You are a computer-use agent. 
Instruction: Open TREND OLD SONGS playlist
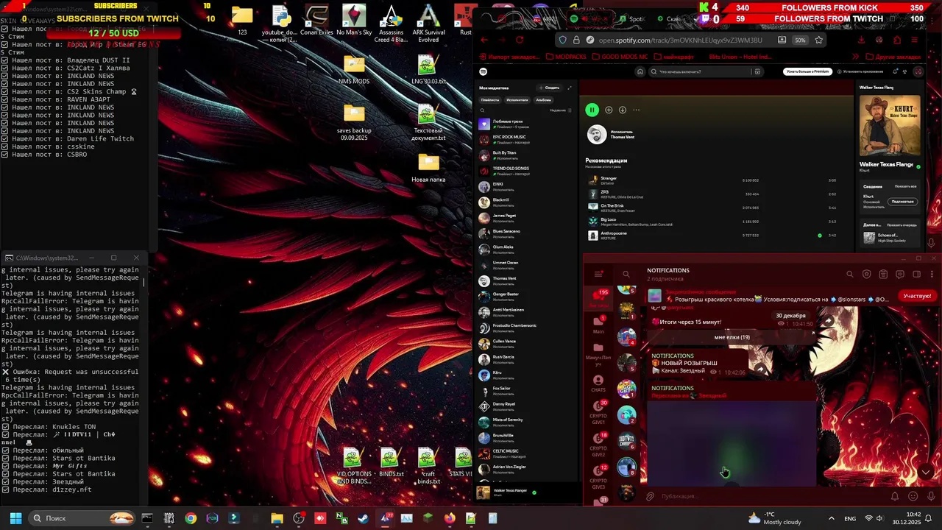tap(524, 171)
